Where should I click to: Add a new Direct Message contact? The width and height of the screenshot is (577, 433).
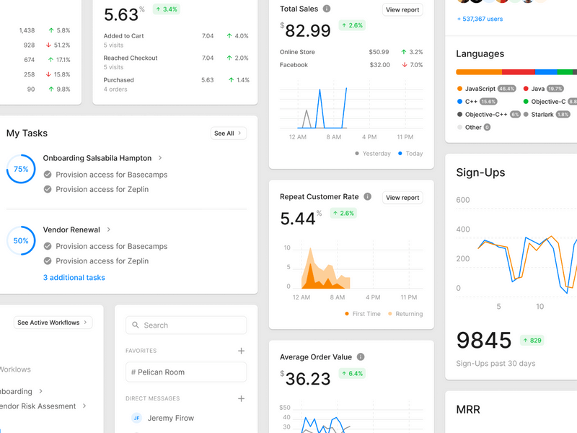(x=241, y=398)
